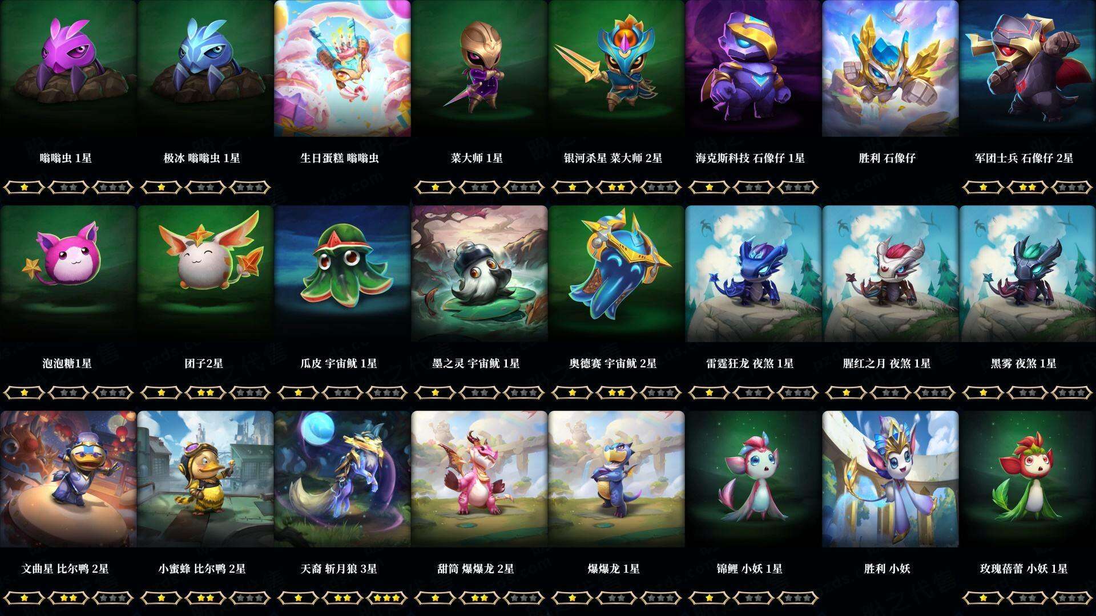
Task: Select the 胜利 石像仔 golden winged portrait
Action: pos(890,68)
